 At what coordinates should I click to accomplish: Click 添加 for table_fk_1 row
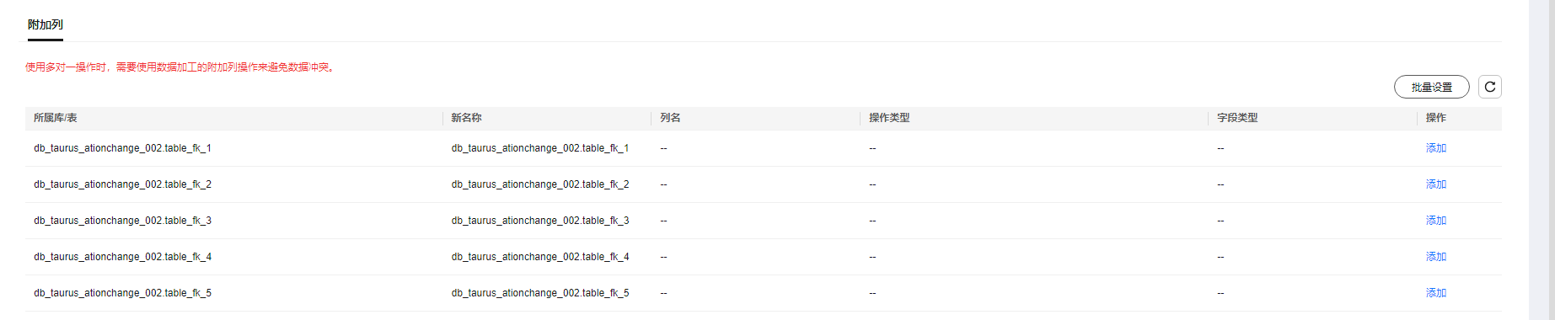coord(1435,148)
